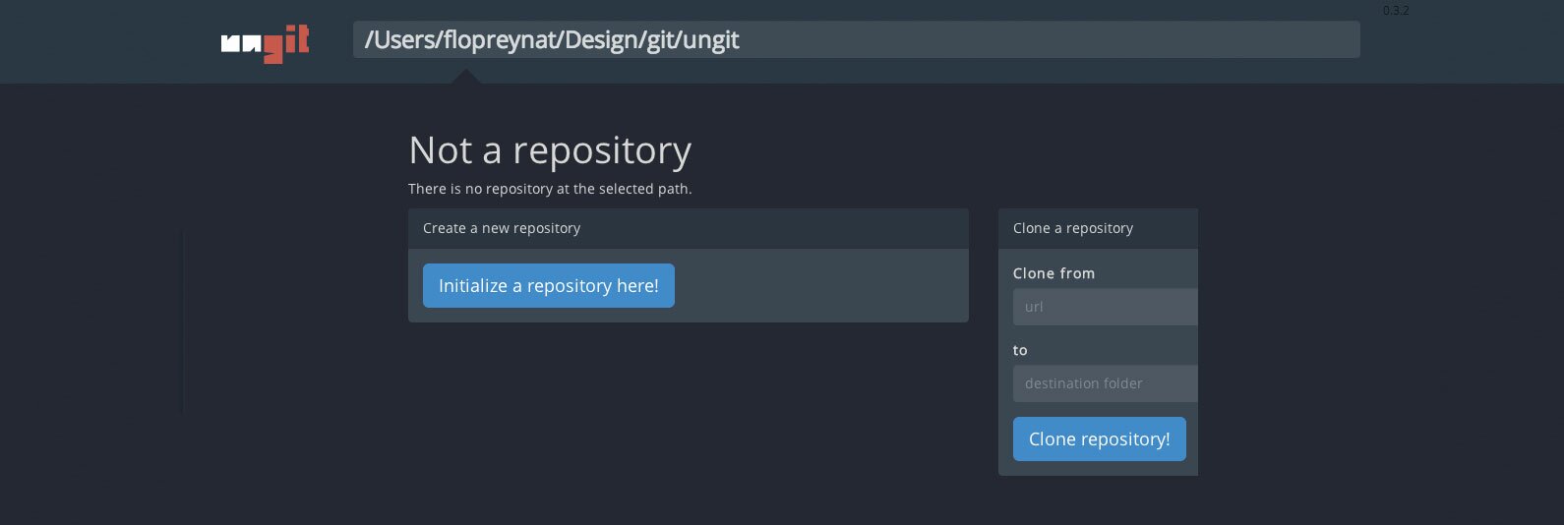This screenshot has height=525, width=1564.
Task: Click the red 'git' part of the logo
Action: (x=287, y=43)
